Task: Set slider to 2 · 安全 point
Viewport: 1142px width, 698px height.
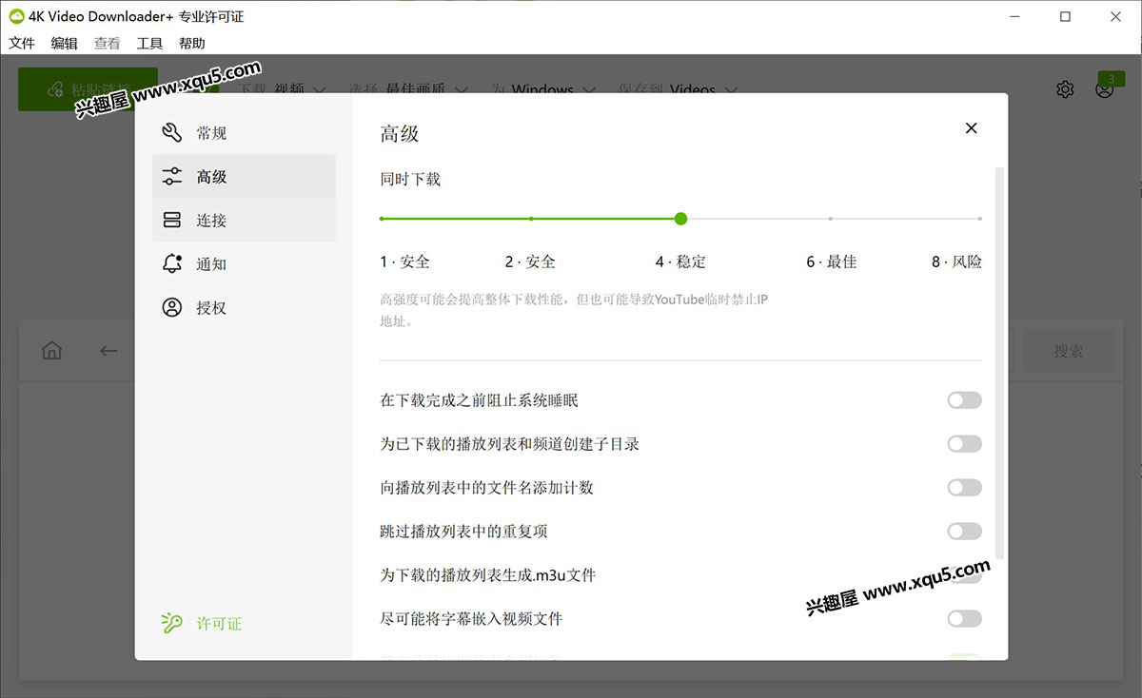Action: [x=531, y=219]
